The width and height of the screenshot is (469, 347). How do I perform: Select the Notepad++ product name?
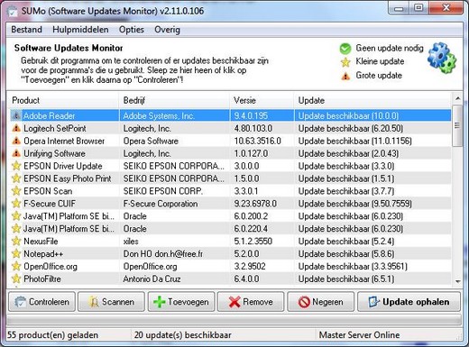43,253
